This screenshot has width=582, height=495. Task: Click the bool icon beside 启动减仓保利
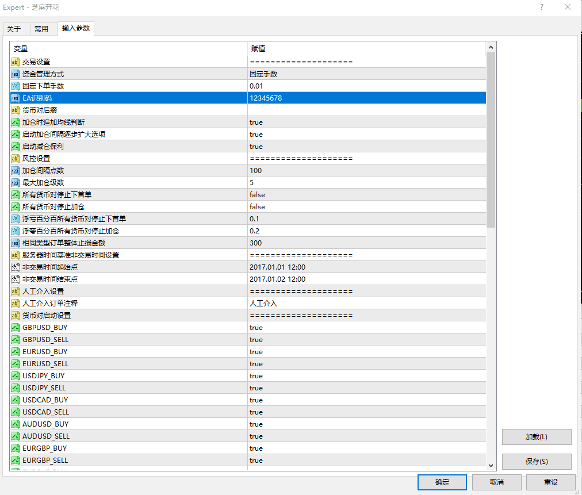coord(15,147)
